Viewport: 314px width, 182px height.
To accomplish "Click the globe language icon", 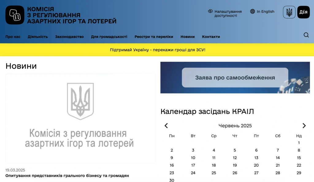I will (253, 11).
